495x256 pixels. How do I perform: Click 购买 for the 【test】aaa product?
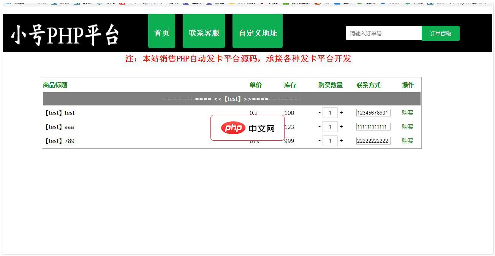[x=407, y=127]
